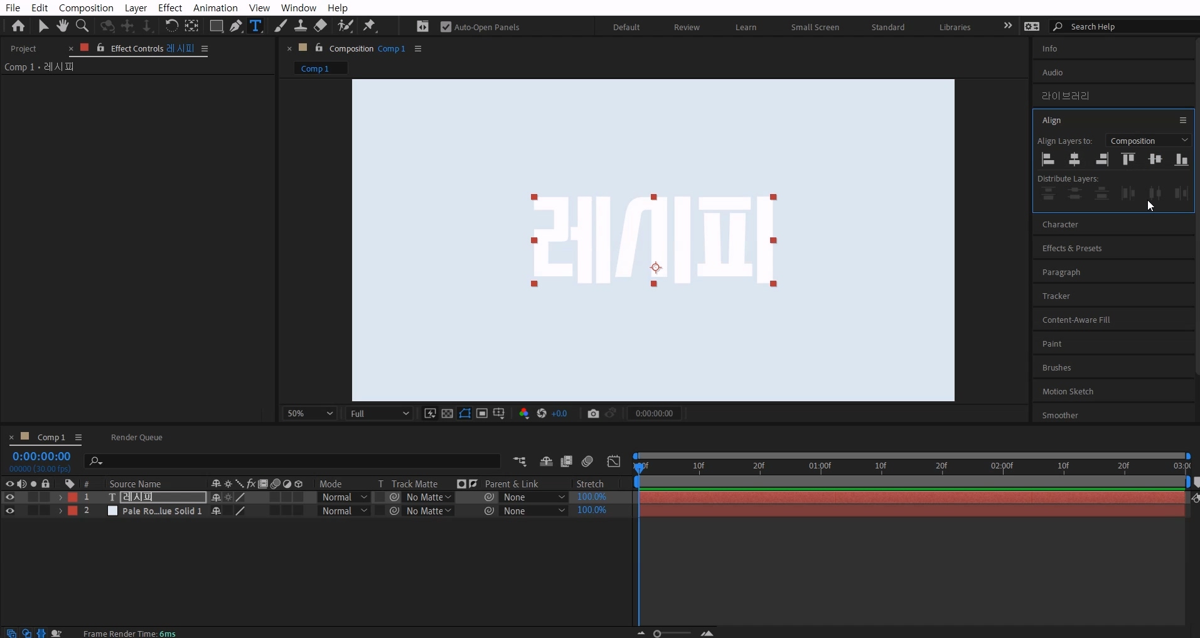Click layer 1 red label color
This screenshot has height=638, width=1200.
73,497
